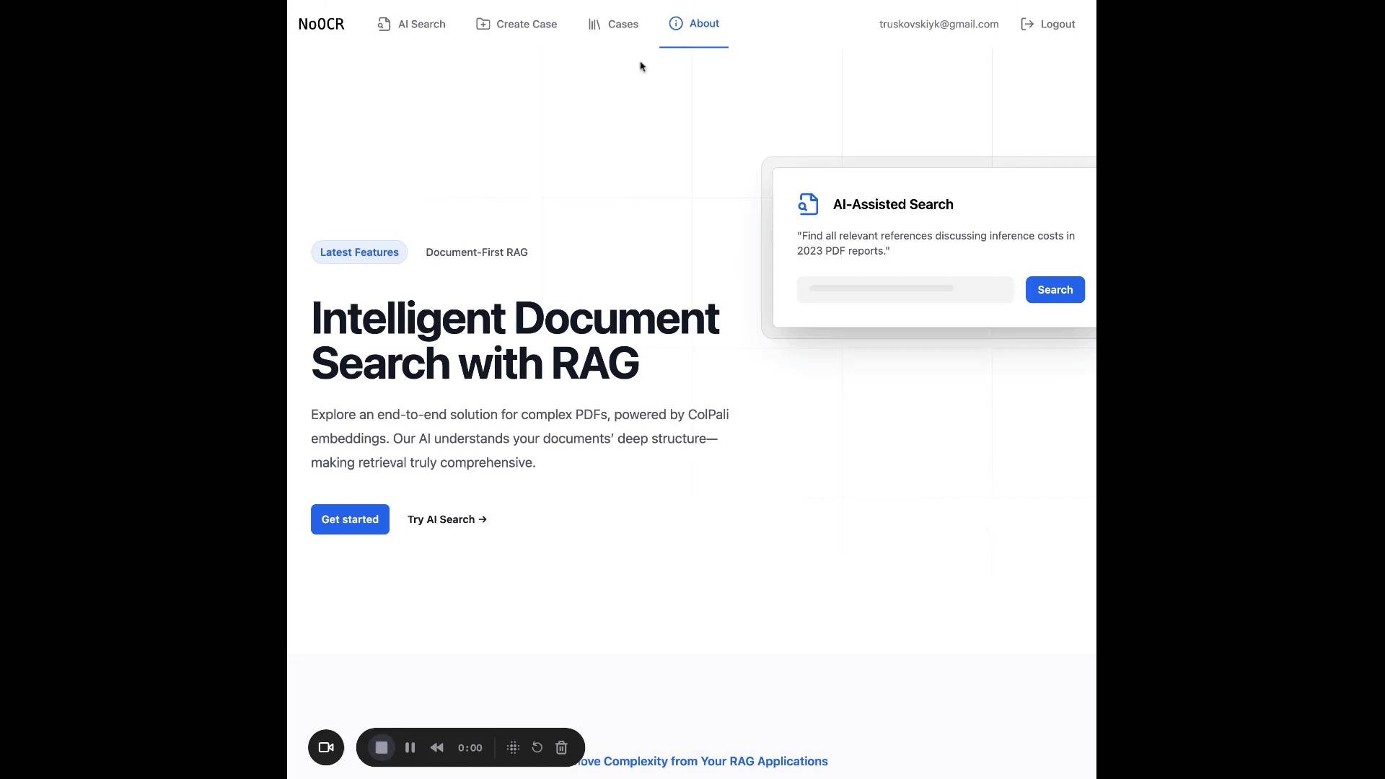Restart the recording with circular arrow
The height and width of the screenshot is (779, 1385).
[x=537, y=747]
